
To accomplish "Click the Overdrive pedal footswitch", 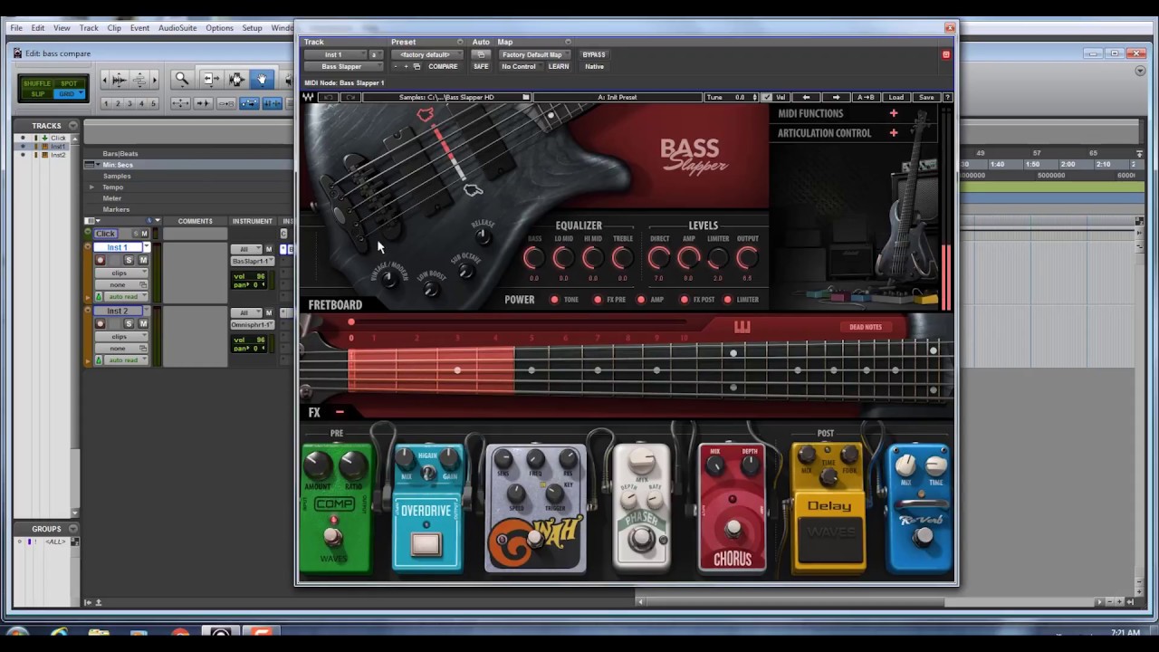I will [426, 544].
